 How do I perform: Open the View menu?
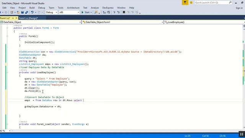[x=12, y=8]
